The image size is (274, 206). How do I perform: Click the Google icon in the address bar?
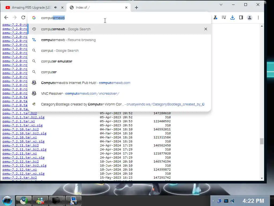click(34, 18)
